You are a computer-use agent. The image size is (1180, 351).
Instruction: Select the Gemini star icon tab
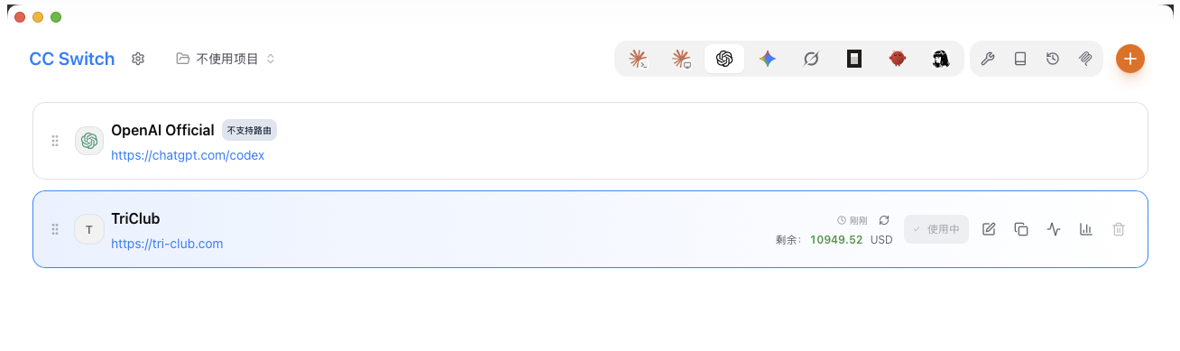click(768, 60)
